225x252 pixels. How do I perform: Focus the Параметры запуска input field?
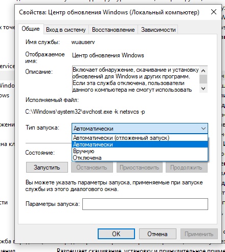click(x=145, y=204)
